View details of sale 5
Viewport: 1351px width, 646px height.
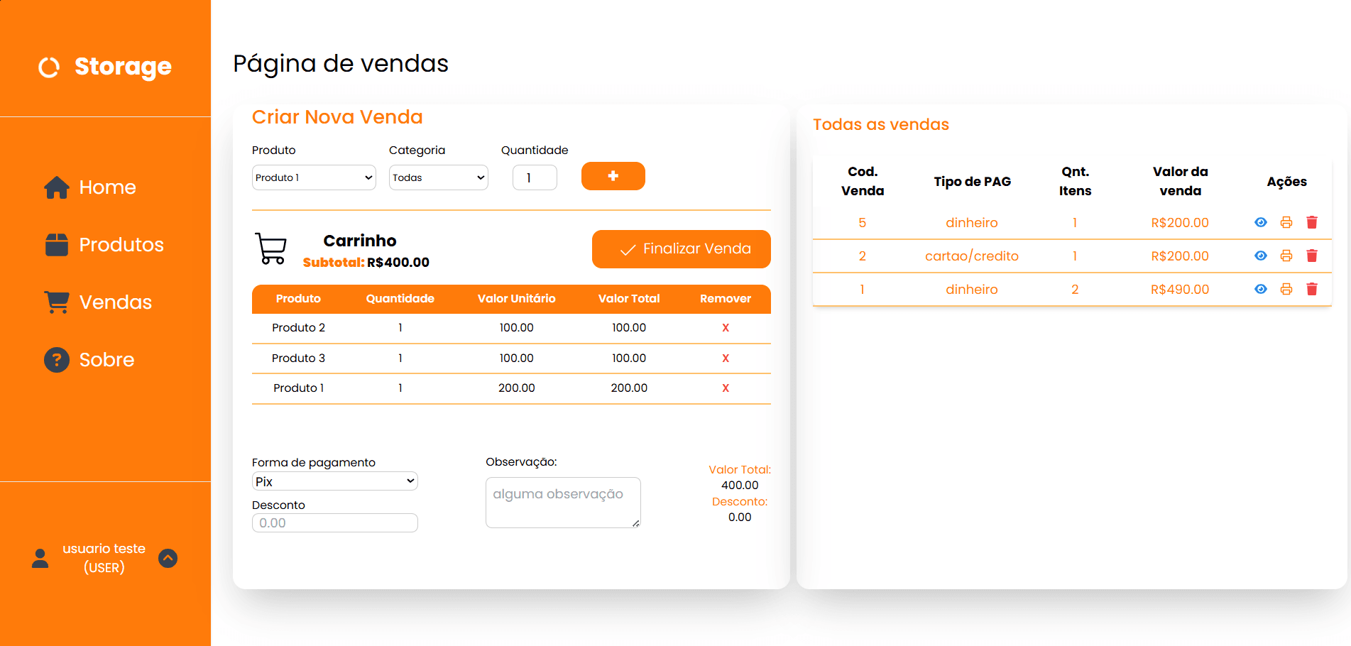coord(1261,222)
